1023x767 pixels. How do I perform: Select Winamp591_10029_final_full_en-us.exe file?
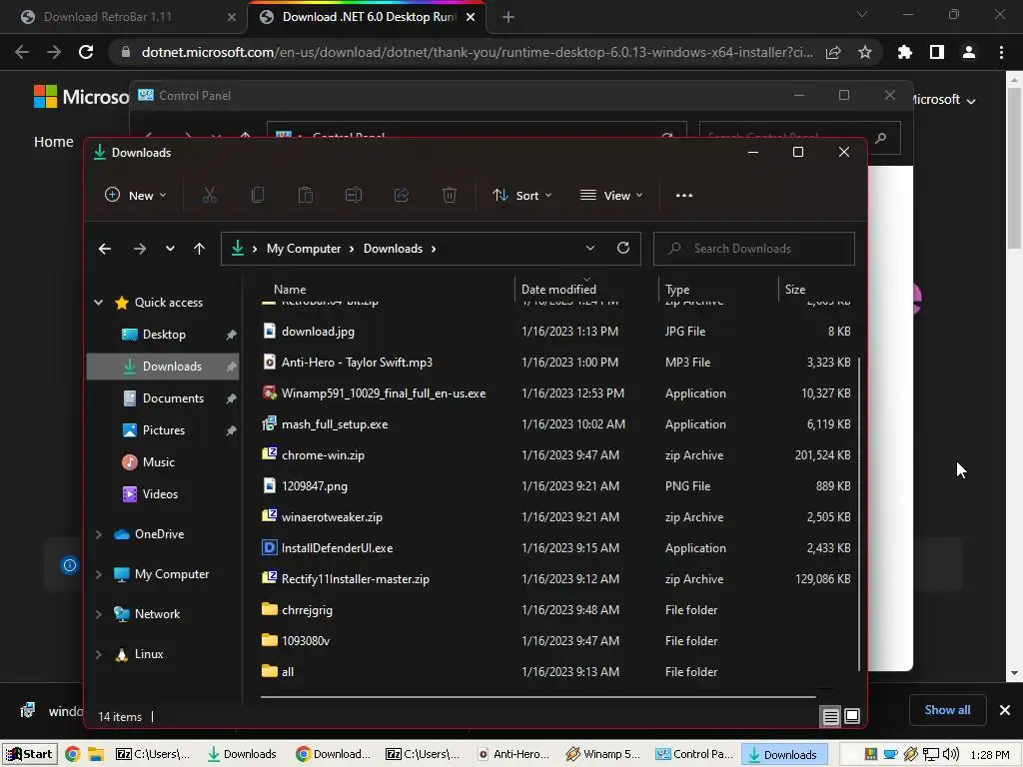point(556,393)
